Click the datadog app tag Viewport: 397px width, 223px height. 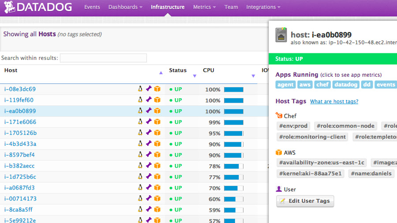(x=345, y=85)
